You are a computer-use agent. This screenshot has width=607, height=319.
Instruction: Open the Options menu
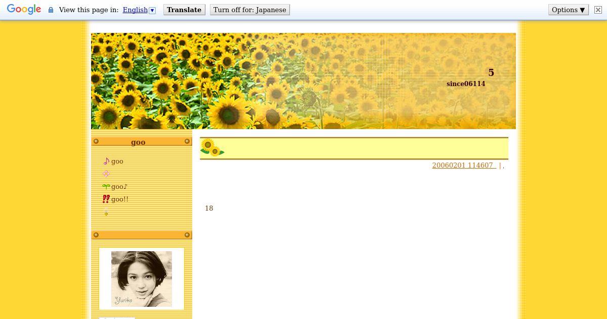(569, 10)
